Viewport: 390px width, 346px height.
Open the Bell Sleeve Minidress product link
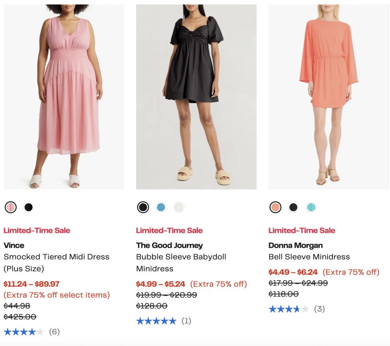(x=309, y=257)
